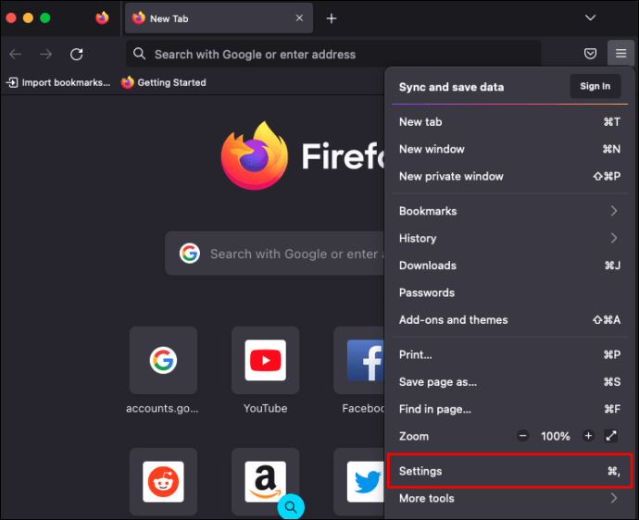639x520 pixels.
Task: Open the Firefox hamburger menu button
Action: click(620, 54)
